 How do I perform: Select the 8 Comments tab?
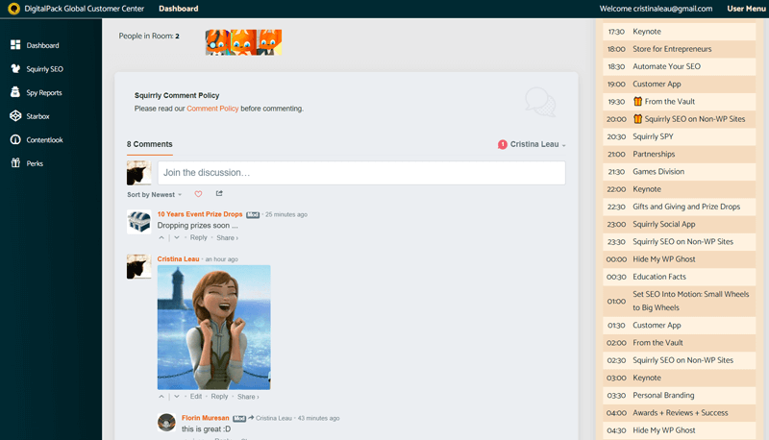(x=150, y=144)
